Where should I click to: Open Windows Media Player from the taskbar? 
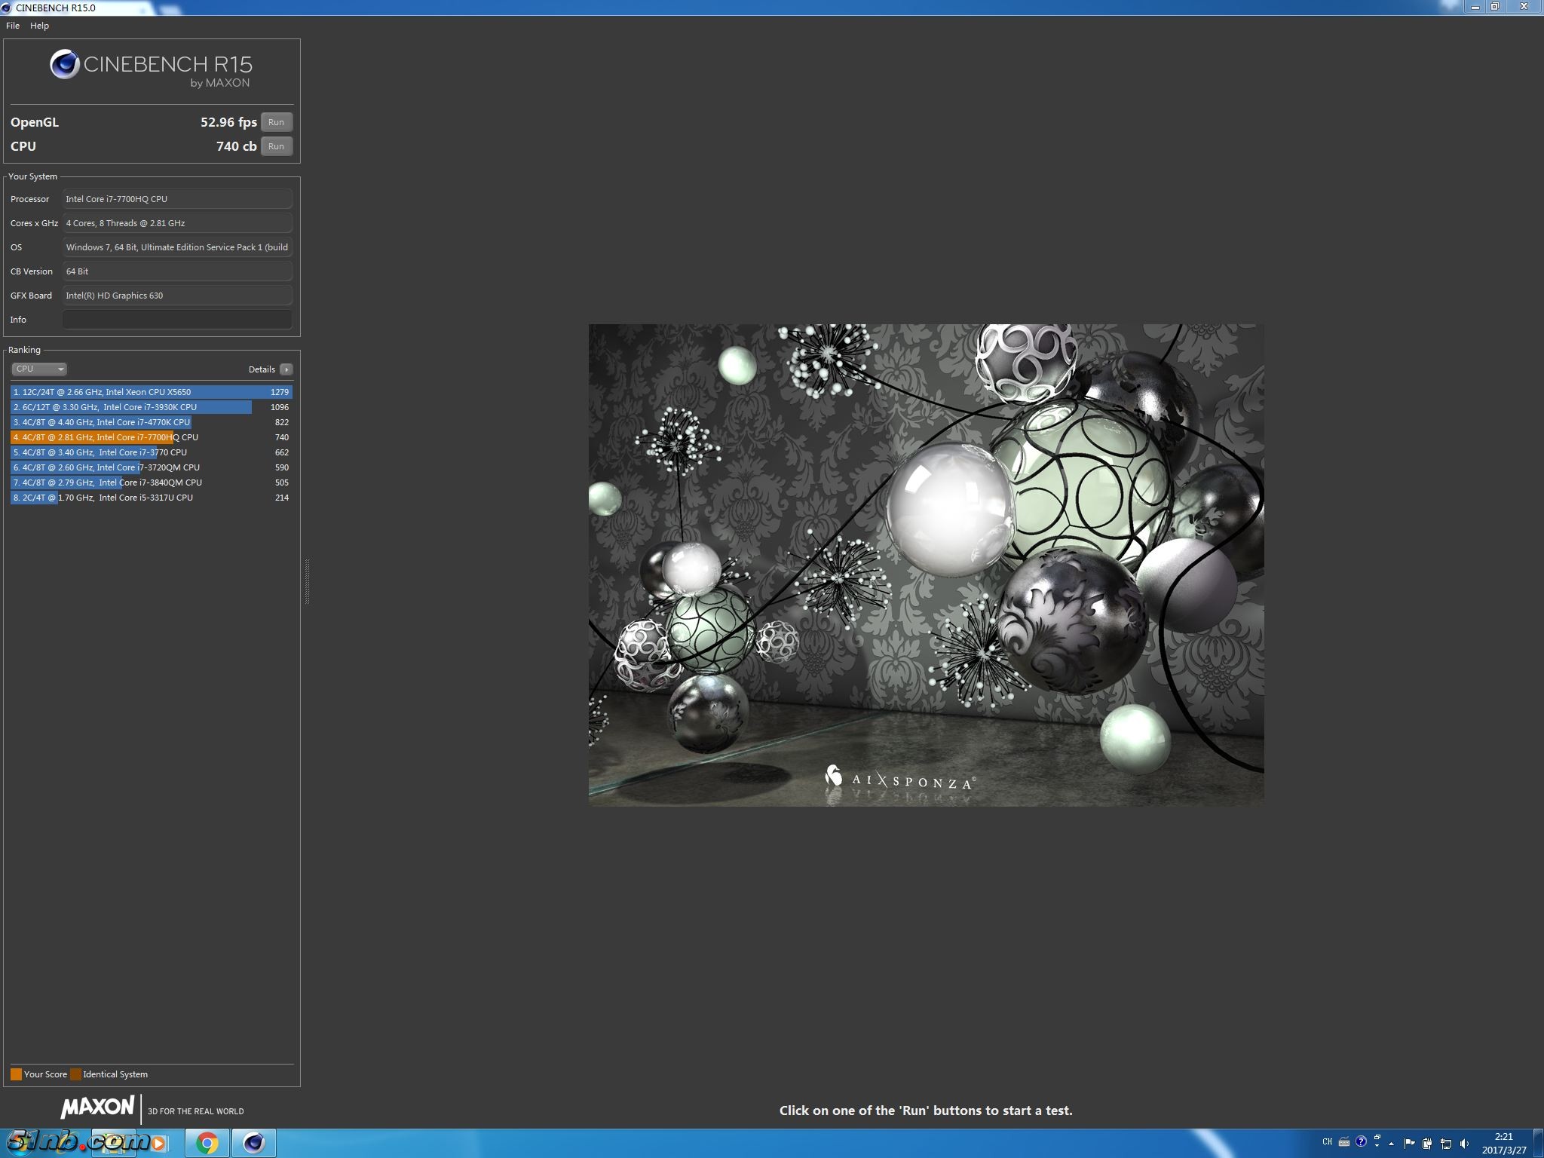158,1143
